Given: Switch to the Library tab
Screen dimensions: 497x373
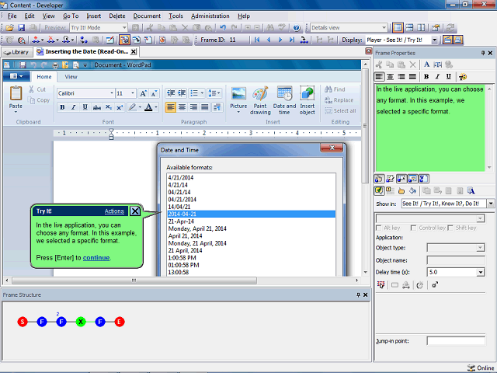Looking at the screenshot, I should coord(17,52).
